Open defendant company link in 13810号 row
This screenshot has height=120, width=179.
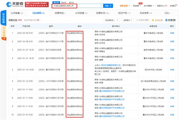click(112, 99)
